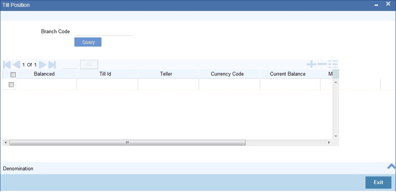Click the horizontal scrollbar thumb
The image size is (396, 194).
[127, 143]
